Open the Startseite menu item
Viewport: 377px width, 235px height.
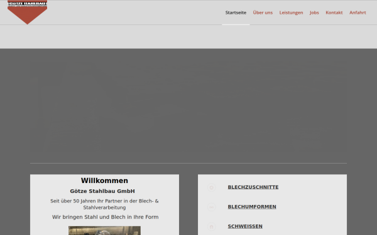coord(236,13)
